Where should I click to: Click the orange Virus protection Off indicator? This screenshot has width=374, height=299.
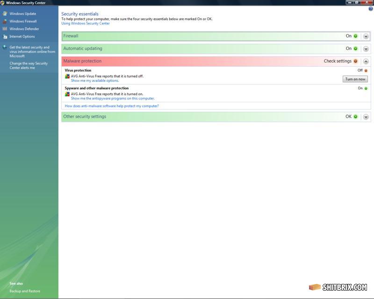pos(366,71)
